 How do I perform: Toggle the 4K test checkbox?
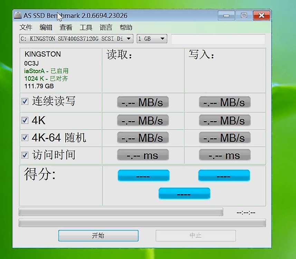pos(25,119)
